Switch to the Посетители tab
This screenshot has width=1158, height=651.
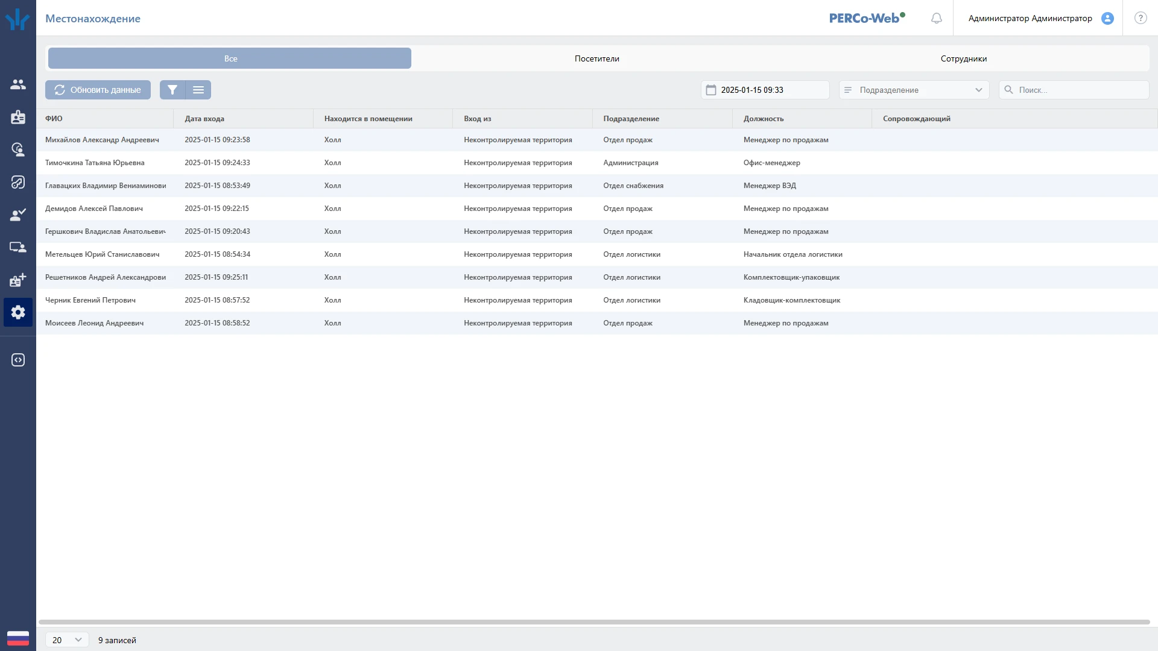click(596, 58)
